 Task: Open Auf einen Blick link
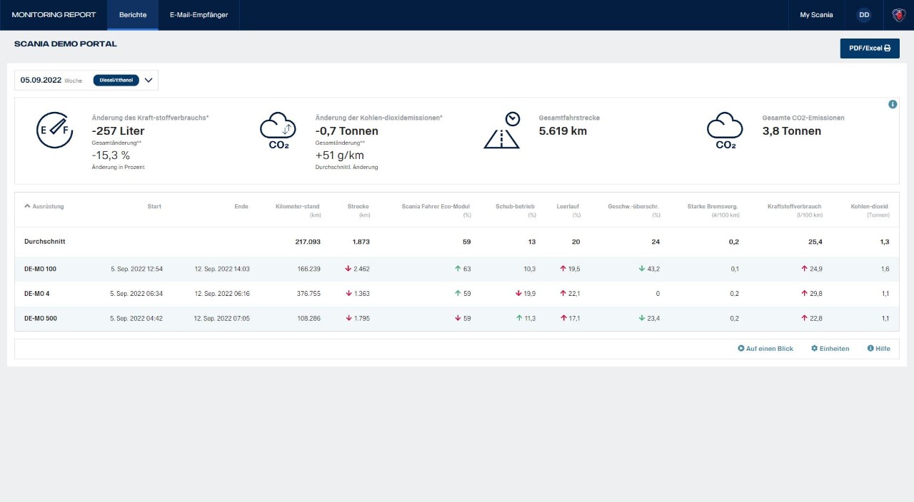coord(765,349)
